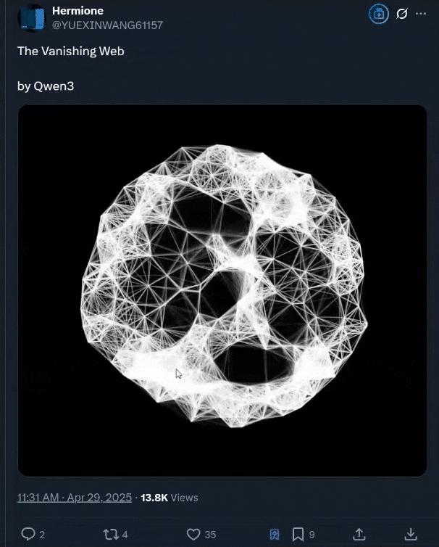View the 13.8K Views analytics

tap(169, 498)
